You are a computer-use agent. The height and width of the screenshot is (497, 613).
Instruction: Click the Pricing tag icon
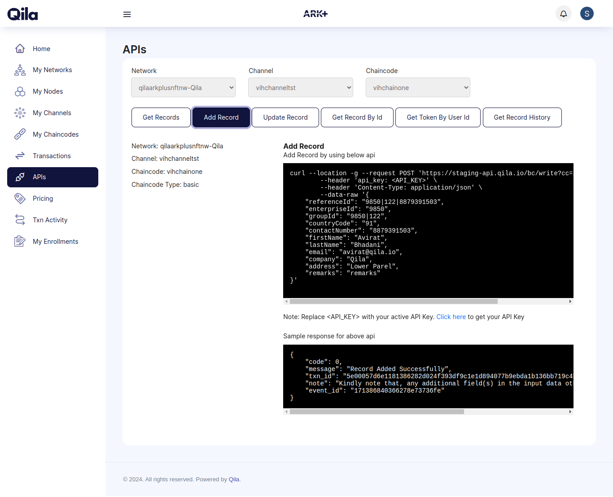coord(20,199)
